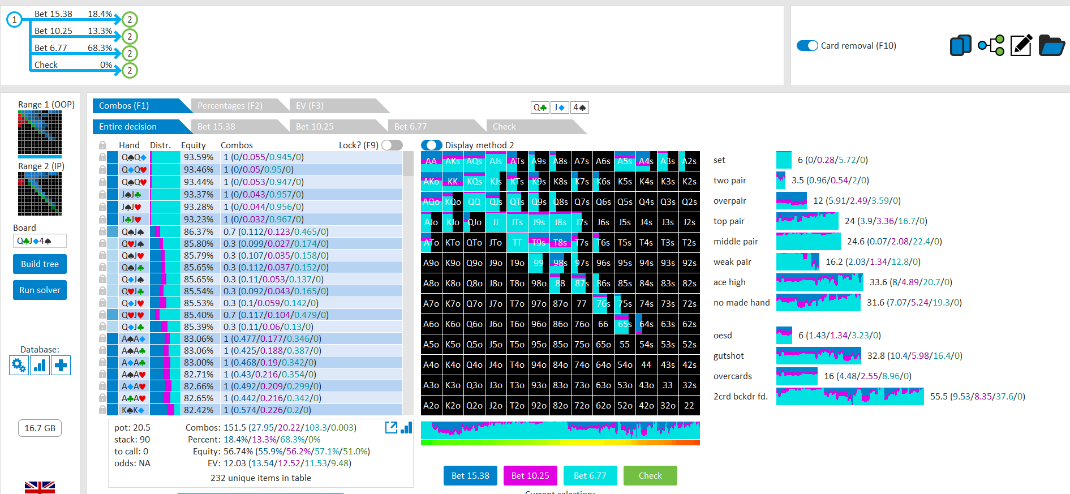Image resolution: width=1070 pixels, height=494 pixels.
Task: Select node 2 after Bet 15.38
Action: (x=130, y=20)
